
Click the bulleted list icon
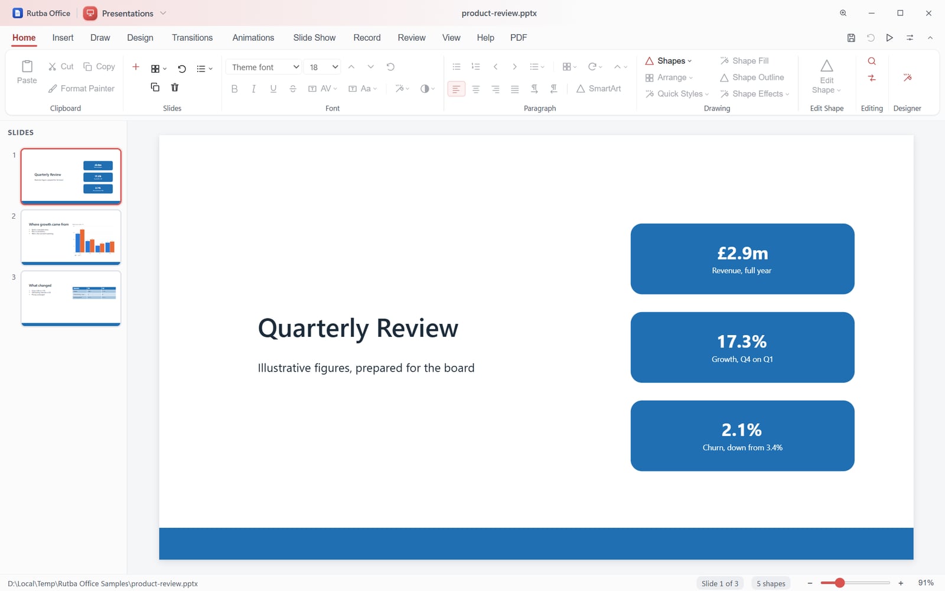456,67
